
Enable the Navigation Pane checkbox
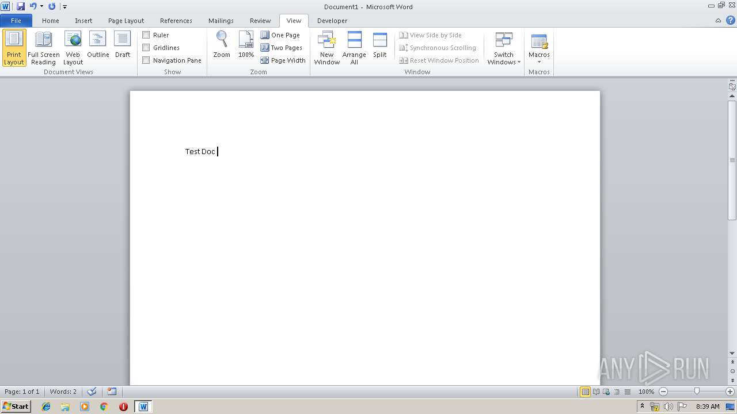tap(146, 60)
